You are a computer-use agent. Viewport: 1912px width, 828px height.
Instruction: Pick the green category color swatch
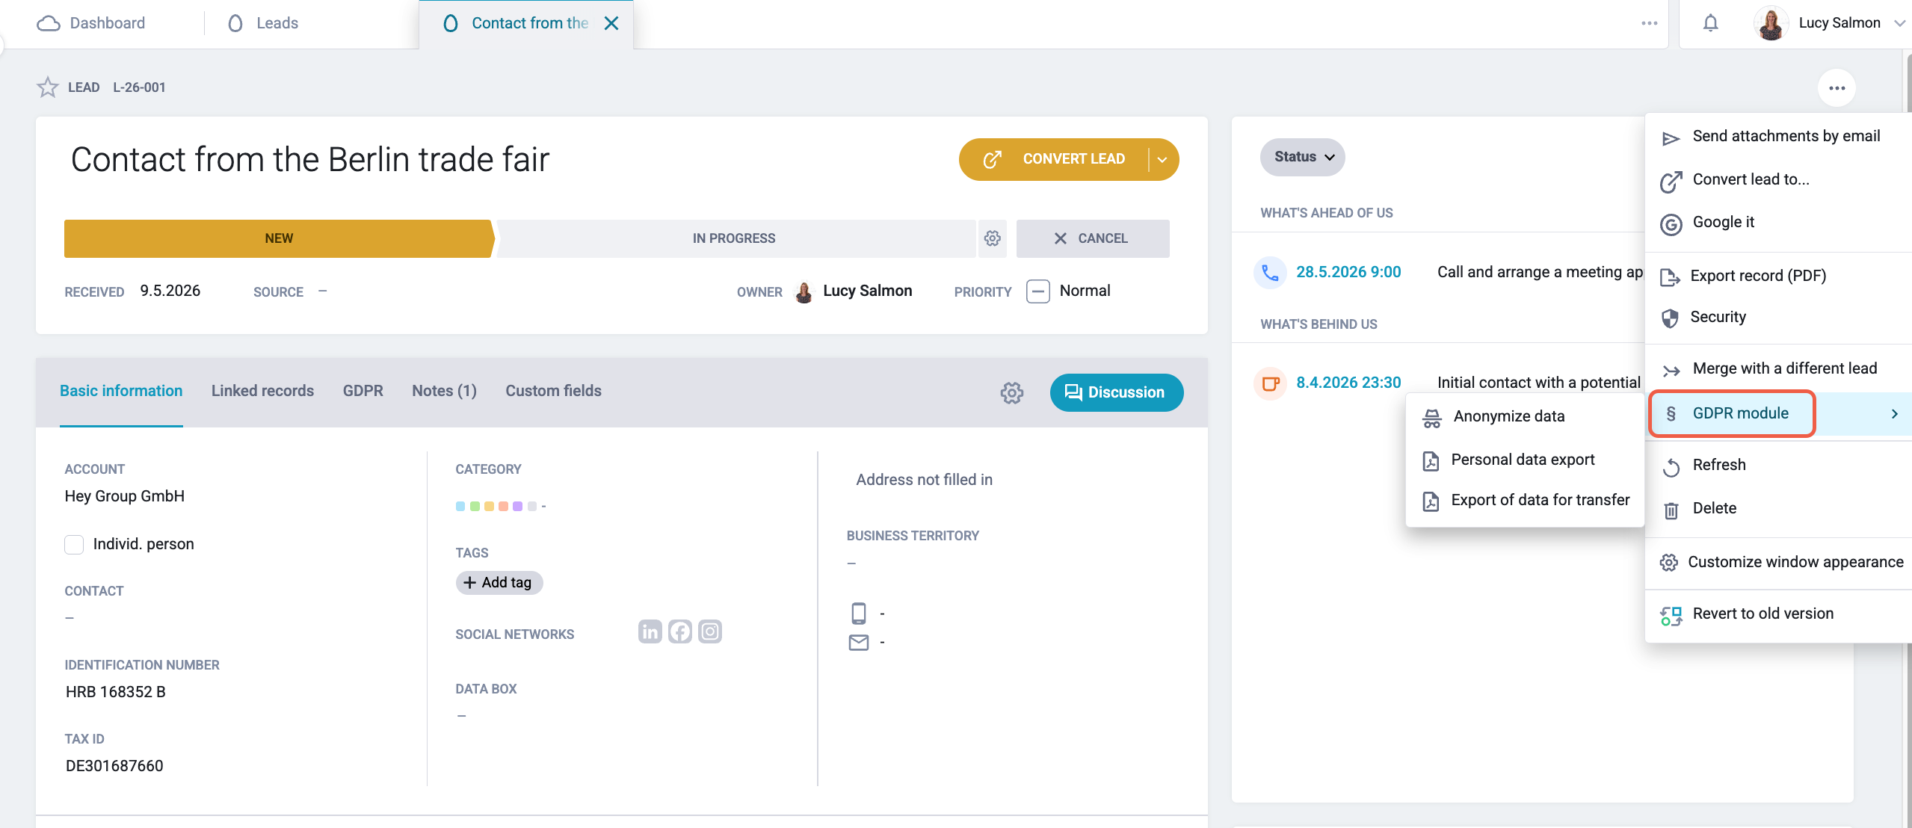[475, 506]
